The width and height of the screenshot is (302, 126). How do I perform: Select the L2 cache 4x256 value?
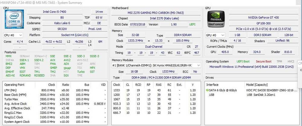(x=79, y=42)
